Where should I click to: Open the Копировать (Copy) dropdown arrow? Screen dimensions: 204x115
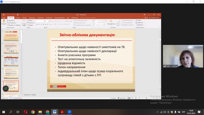click(17, 23)
